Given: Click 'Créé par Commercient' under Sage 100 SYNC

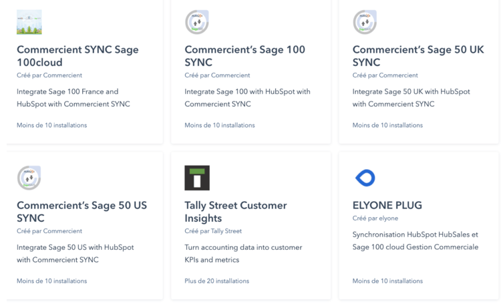Looking at the screenshot, I should 217,75.
